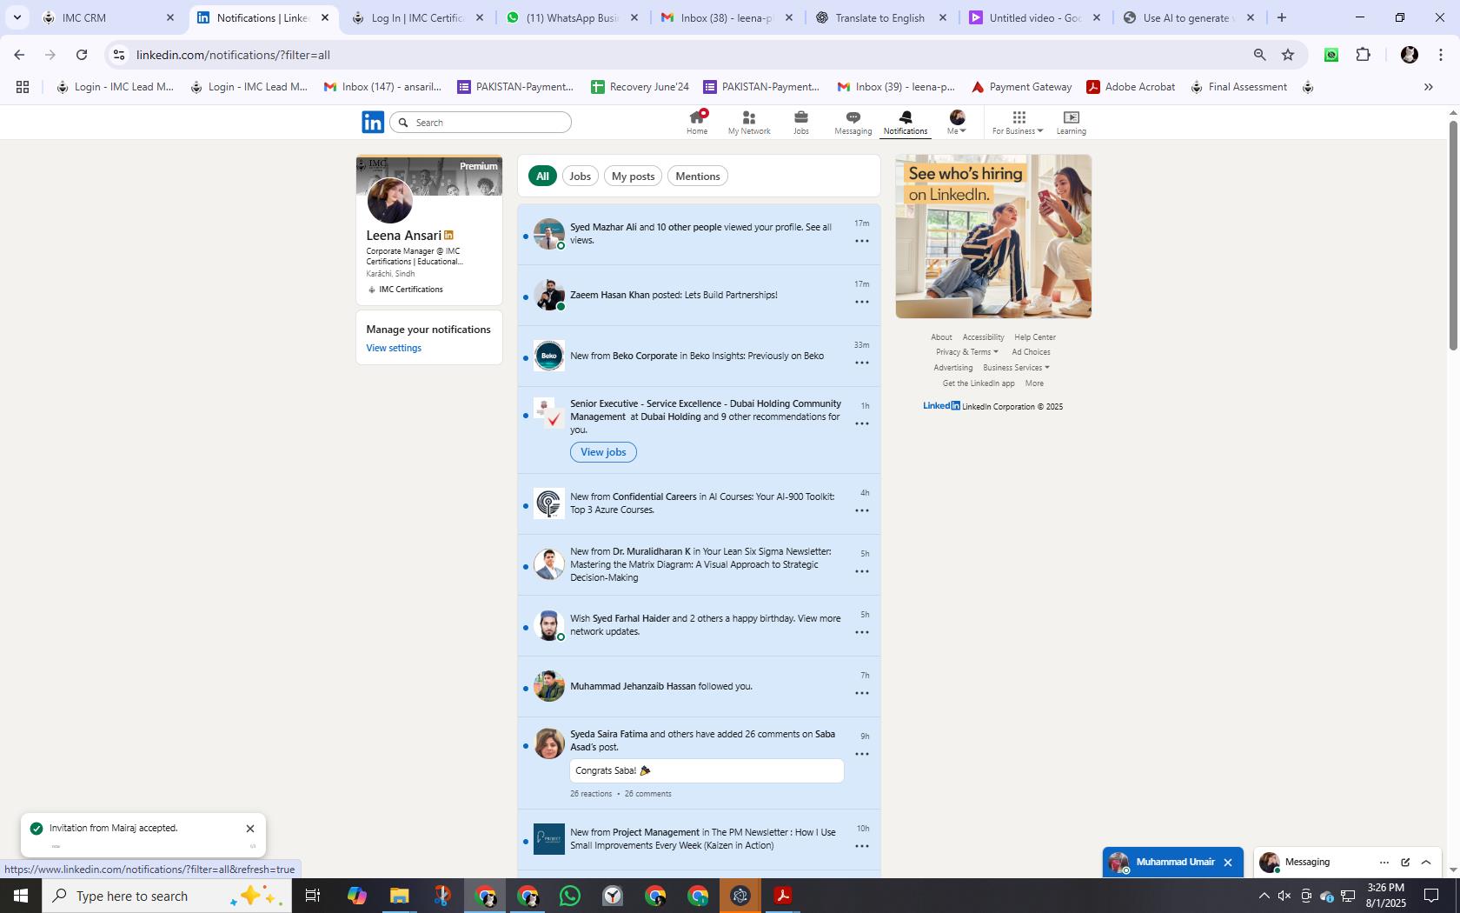Dismiss the Invitation accepted toast
The width and height of the screenshot is (1460, 913).
(250, 829)
